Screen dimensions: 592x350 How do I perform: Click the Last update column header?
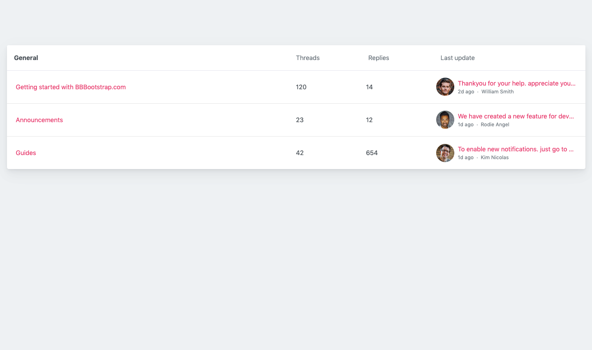point(458,58)
